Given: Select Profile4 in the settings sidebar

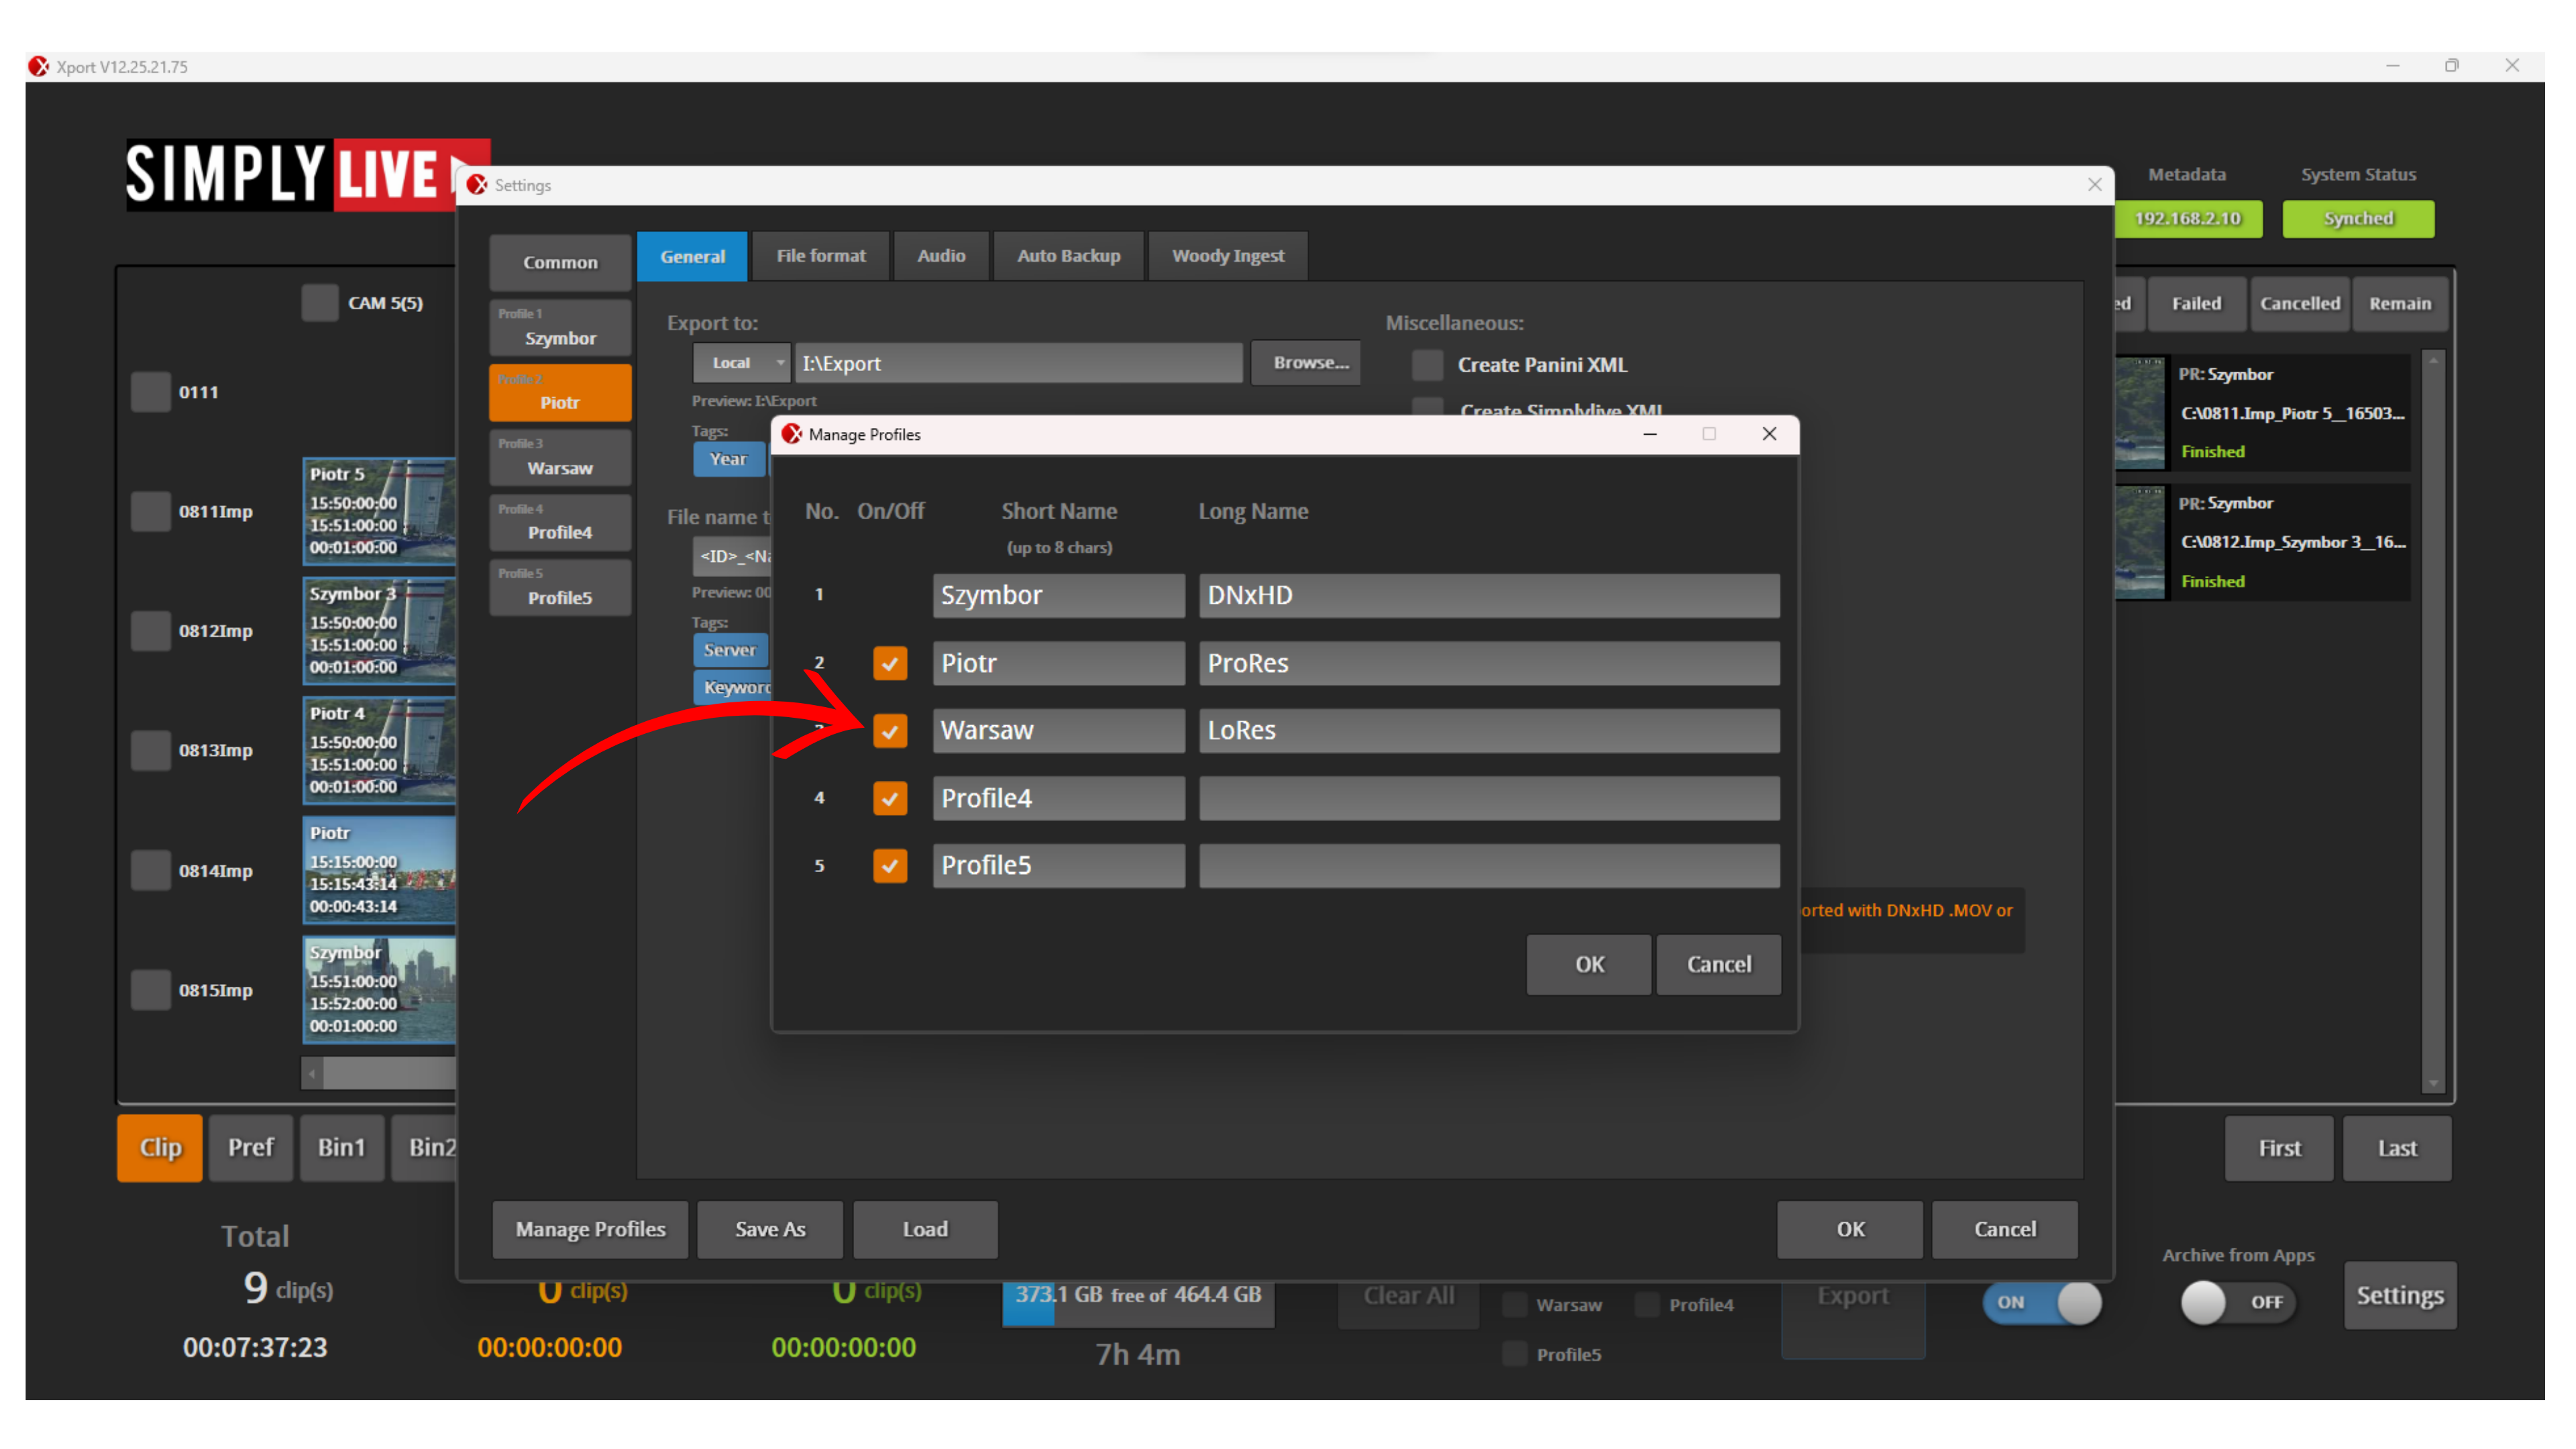Looking at the screenshot, I should 560,523.
